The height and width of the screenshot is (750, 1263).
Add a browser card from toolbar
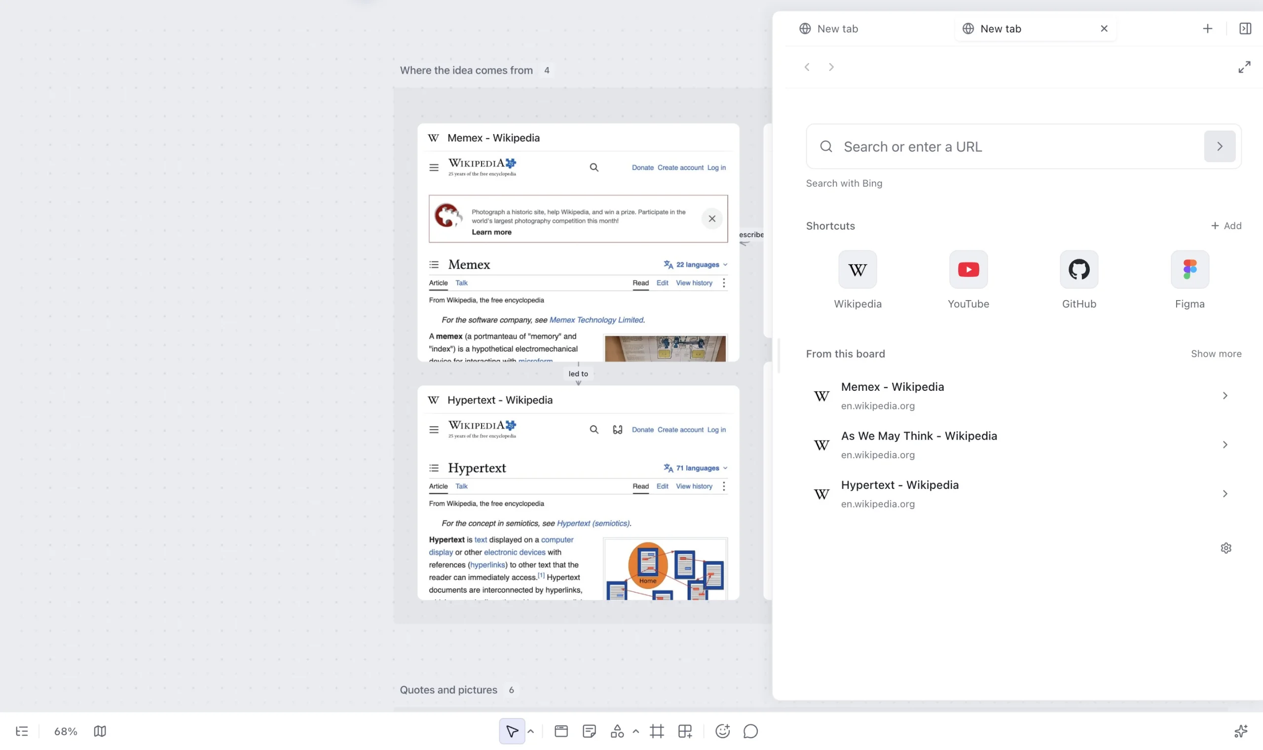[x=560, y=731]
